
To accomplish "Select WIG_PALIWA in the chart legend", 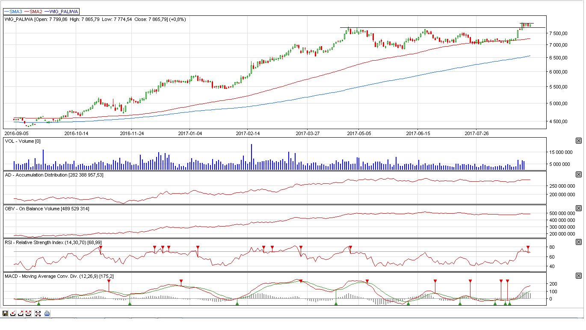I will [61, 12].
